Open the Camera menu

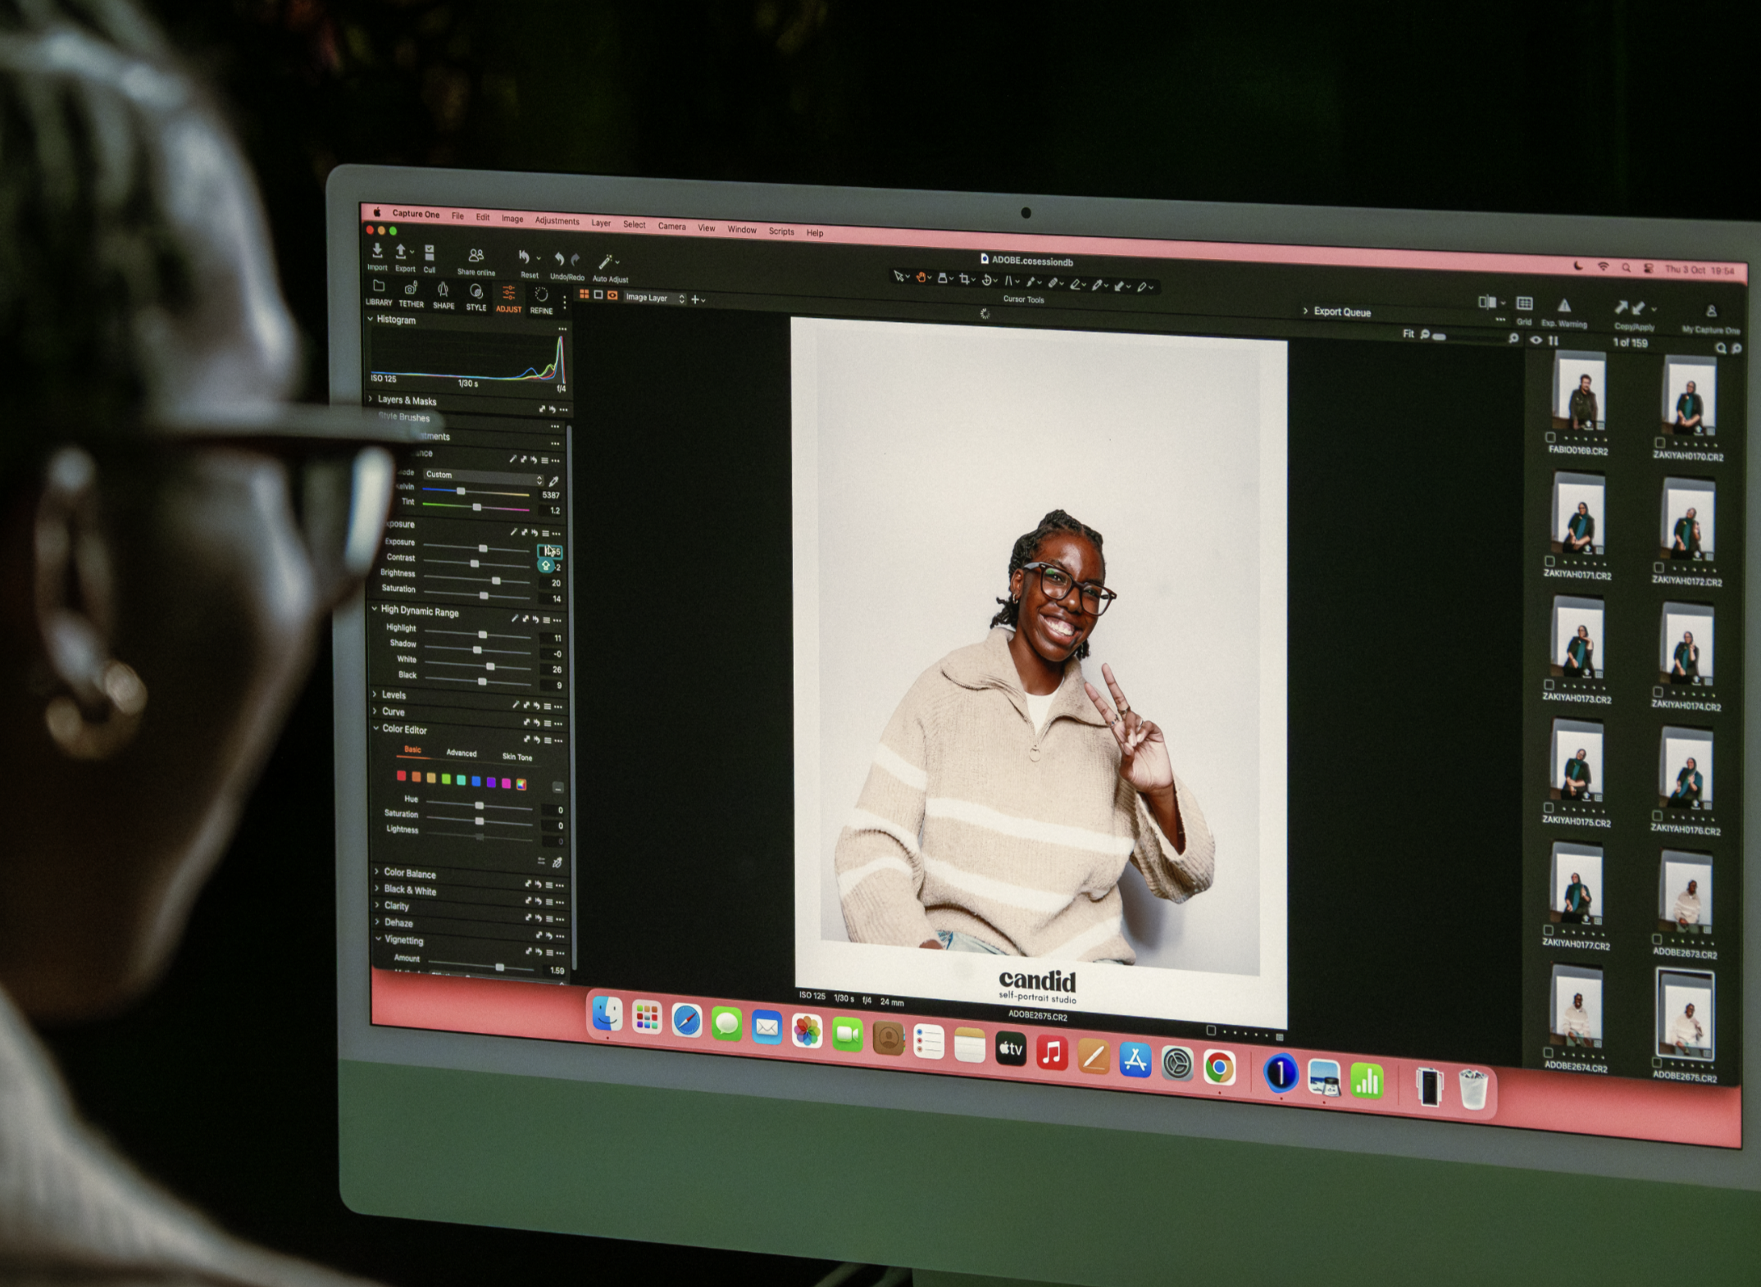[x=671, y=226]
